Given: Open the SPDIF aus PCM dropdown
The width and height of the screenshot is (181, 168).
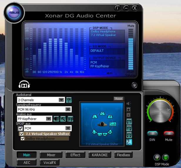Looking at the screenshot, I should pyautogui.click(x=48, y=128).
